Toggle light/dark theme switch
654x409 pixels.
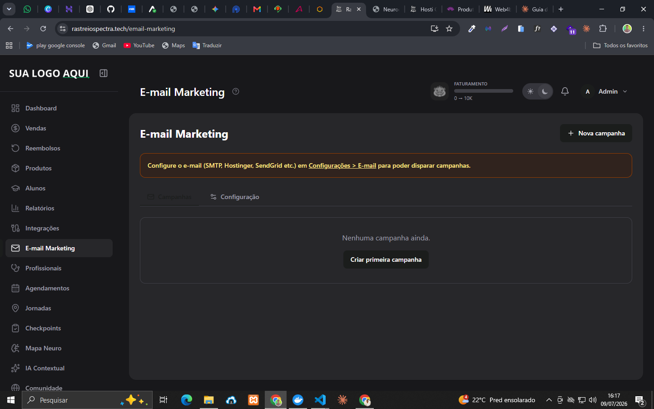538,91
